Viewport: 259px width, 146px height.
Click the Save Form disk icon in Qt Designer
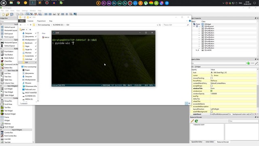12,15
